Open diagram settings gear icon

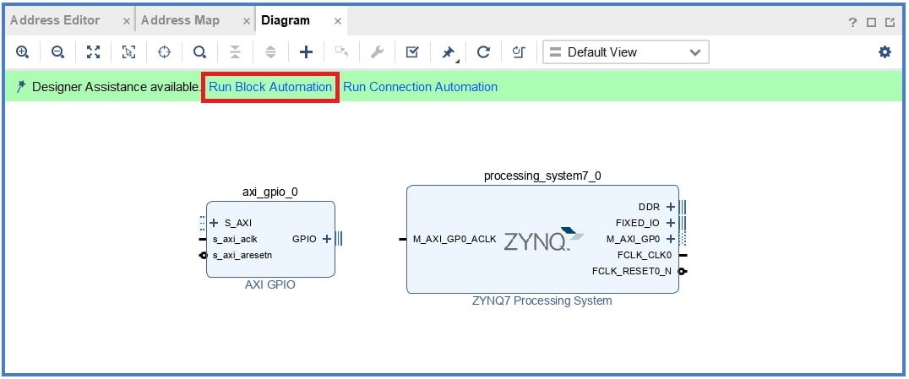coord(885,52)
